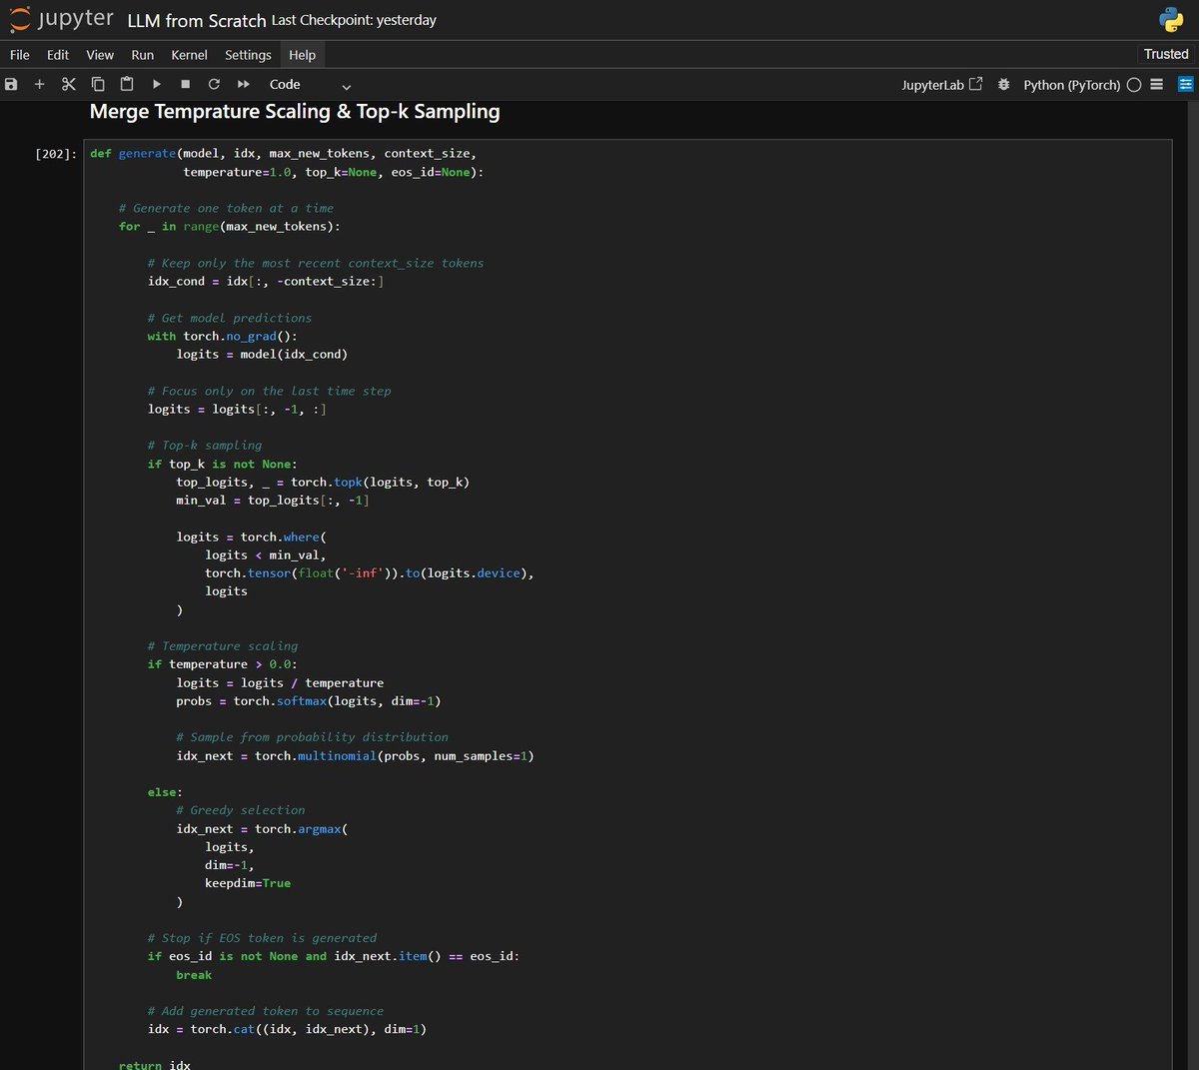This screenshot has width=1199, height=1070.
Task: Restart the kernel
Action: pyautogui.click(x=214, y=85)
